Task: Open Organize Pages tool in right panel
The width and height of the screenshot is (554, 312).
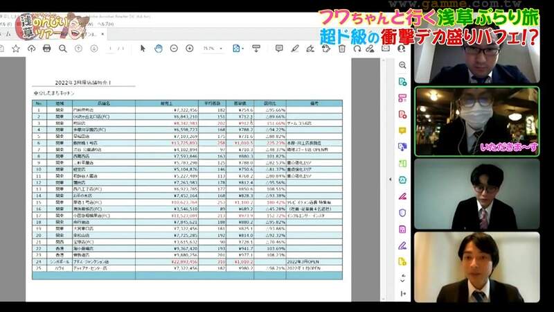Action: coord(402,98)
